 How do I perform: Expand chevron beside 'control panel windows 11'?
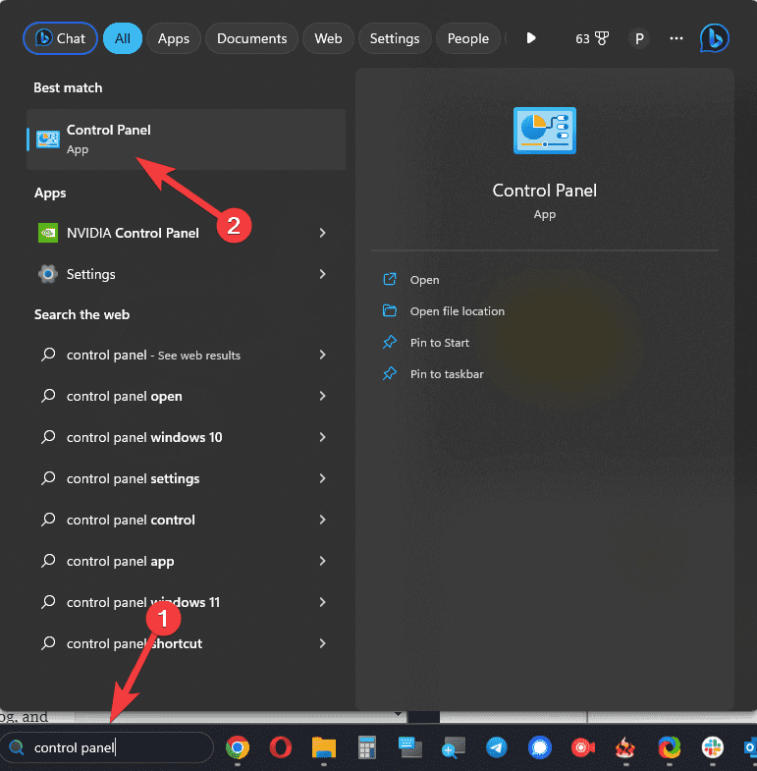pos(322,602)
